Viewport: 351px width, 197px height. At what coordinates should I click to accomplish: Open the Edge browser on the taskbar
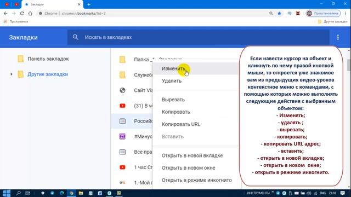click(61, 193)
